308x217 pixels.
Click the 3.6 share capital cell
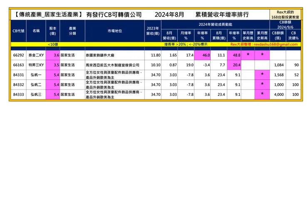(52, 55)
